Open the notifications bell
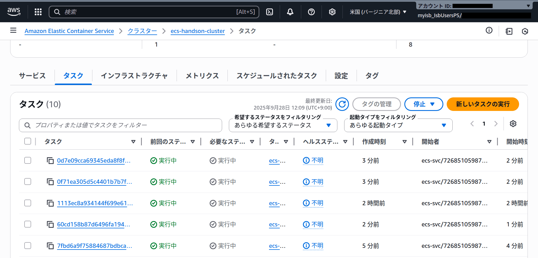Image resolution: width=538 pixels, height=258 pixels. [x=290, y=12]
